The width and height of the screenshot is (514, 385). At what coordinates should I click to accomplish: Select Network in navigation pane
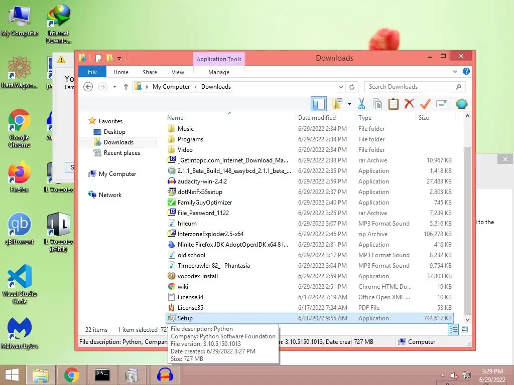click(x=110, y=195)
